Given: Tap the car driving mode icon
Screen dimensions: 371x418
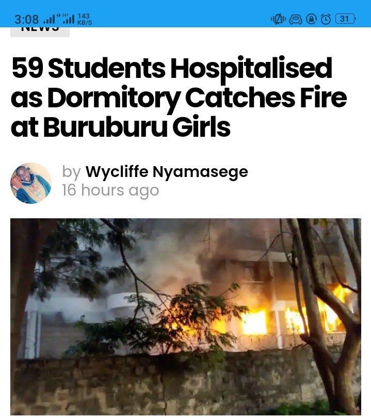Looking at the screenshot, I should (296, 19).
